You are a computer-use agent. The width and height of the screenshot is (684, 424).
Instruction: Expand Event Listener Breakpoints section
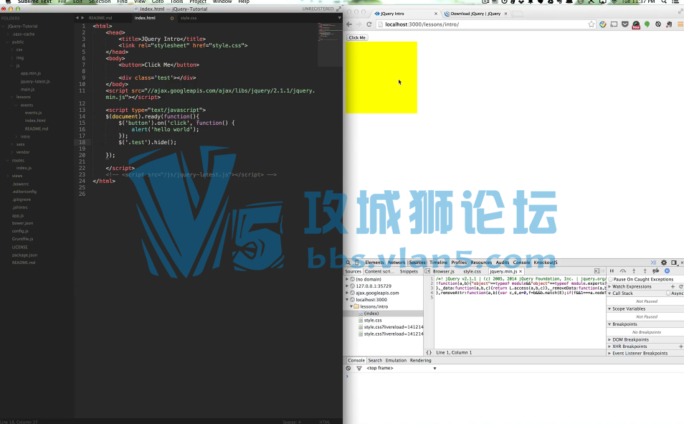click(610, 353)
